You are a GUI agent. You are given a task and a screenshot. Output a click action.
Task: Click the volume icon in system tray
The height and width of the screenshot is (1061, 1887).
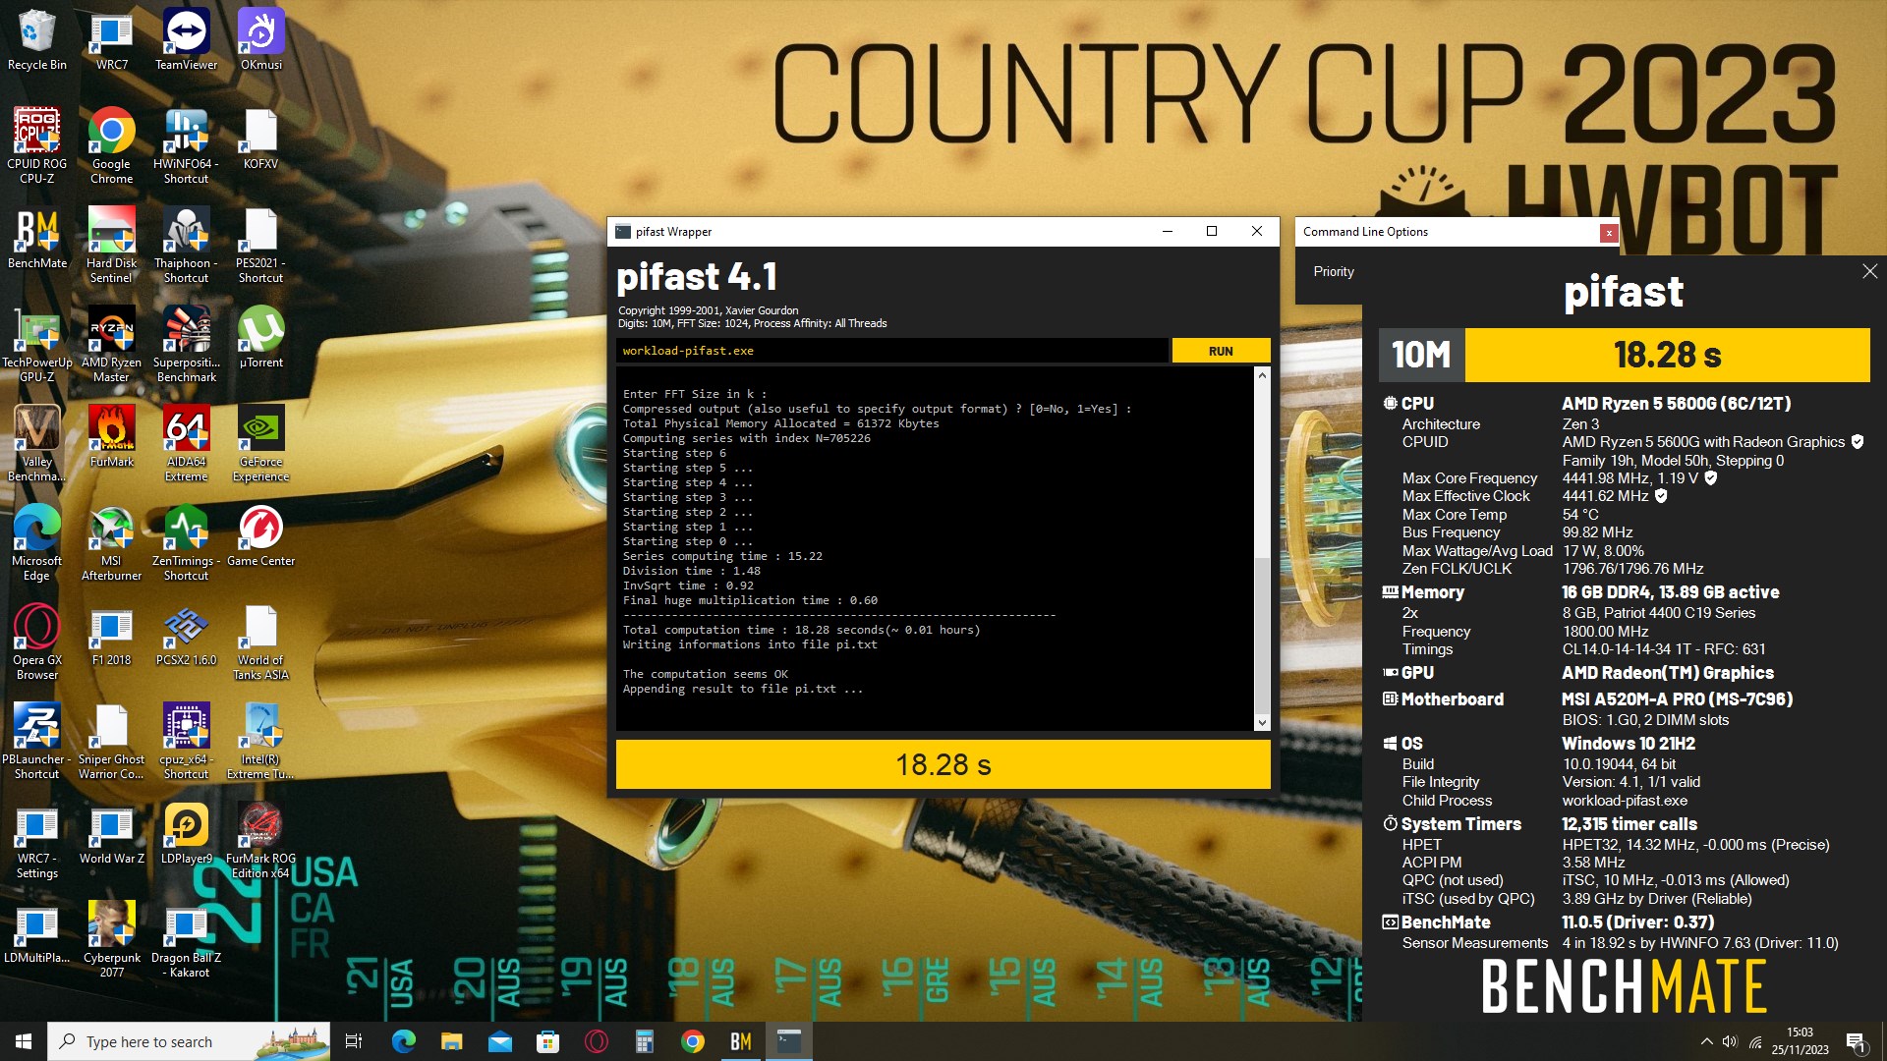1730,1041
